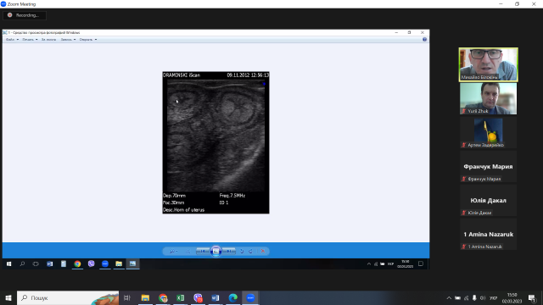The height and width of the screenshot is (305, 543).
Task: Open the clock showing 02.03.2023 on main taskbar
Action: [x=512, y=297]
